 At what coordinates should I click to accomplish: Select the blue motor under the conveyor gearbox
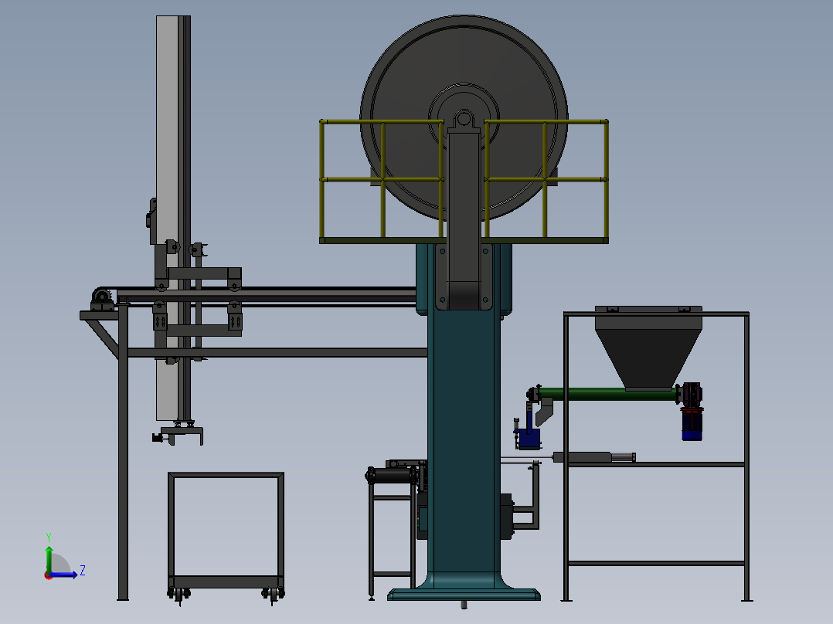click(x=692, y=424)
